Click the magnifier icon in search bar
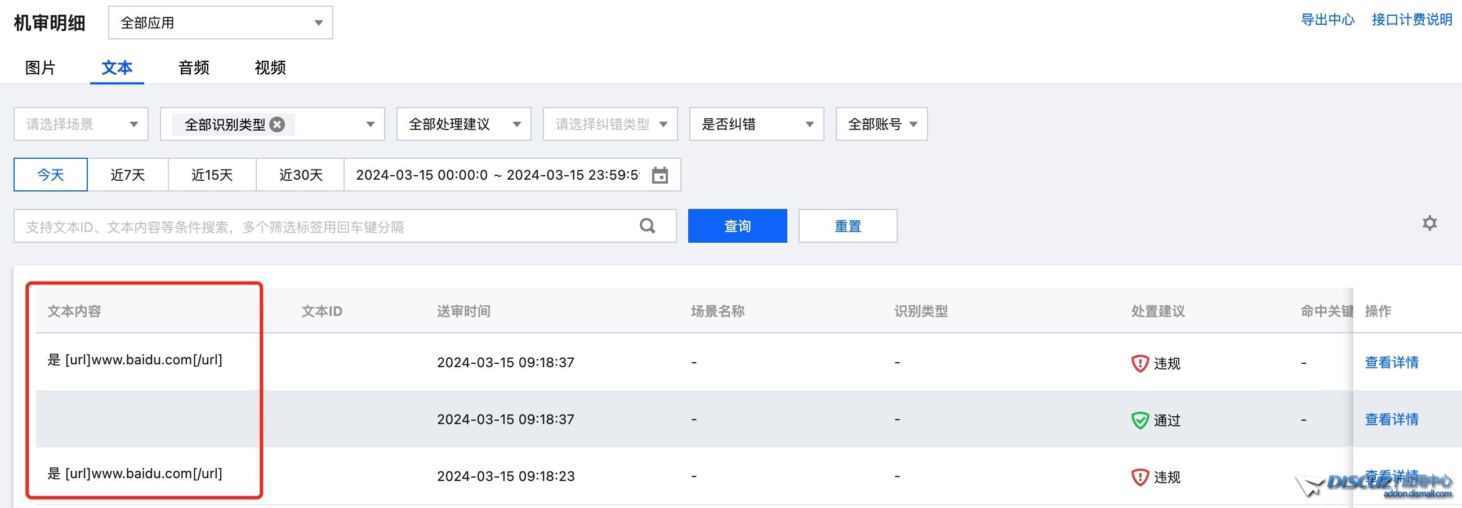 [647, 225]
